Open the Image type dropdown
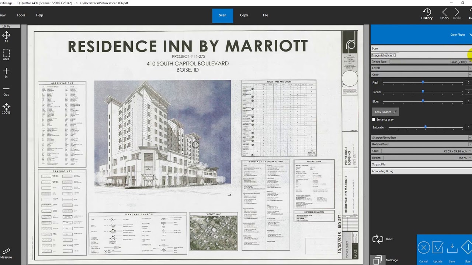The height and width of the screenshot is (265, 472). pyautogui.click(x=431, y=62)
